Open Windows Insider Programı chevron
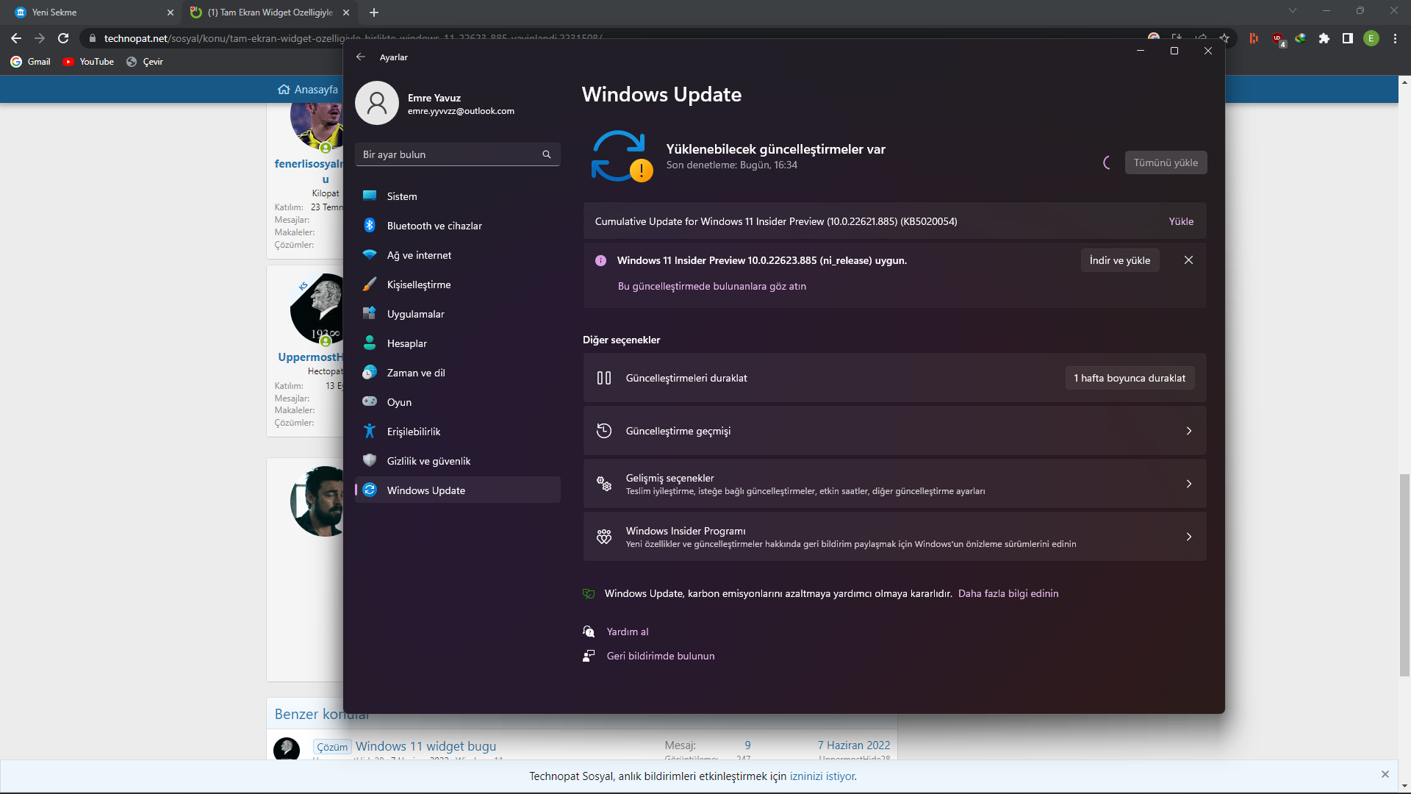The image size is (1411, 794). click(x=1188, y=537)
